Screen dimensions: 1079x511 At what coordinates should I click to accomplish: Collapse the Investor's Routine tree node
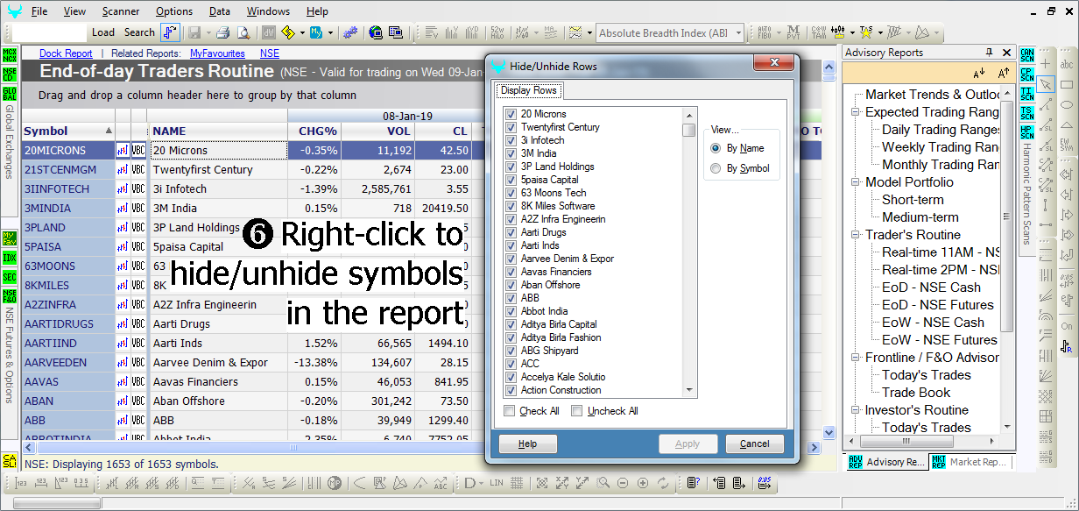[x=856, y=410]
